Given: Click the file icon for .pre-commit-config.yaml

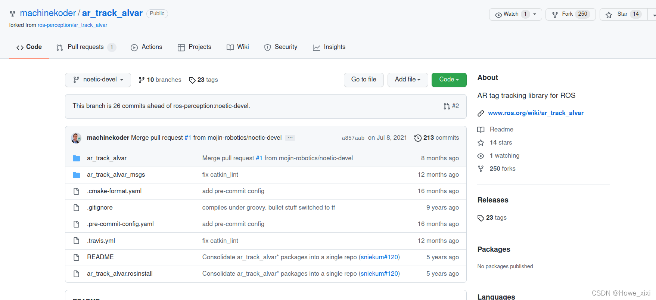Looking at the screenshot, I should (77, 224).
